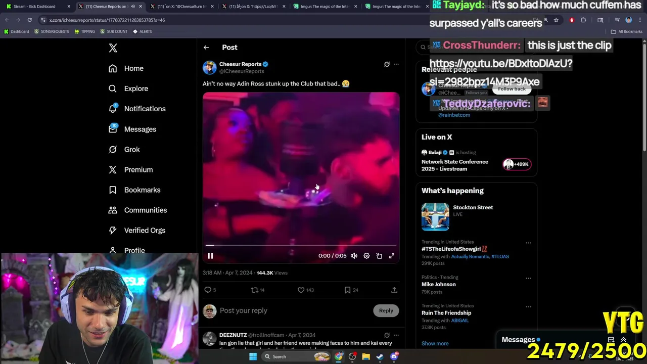The height and width of the screenshot is (364, 647).
Task: Share the post via share icon
Action: pos(394,290)
